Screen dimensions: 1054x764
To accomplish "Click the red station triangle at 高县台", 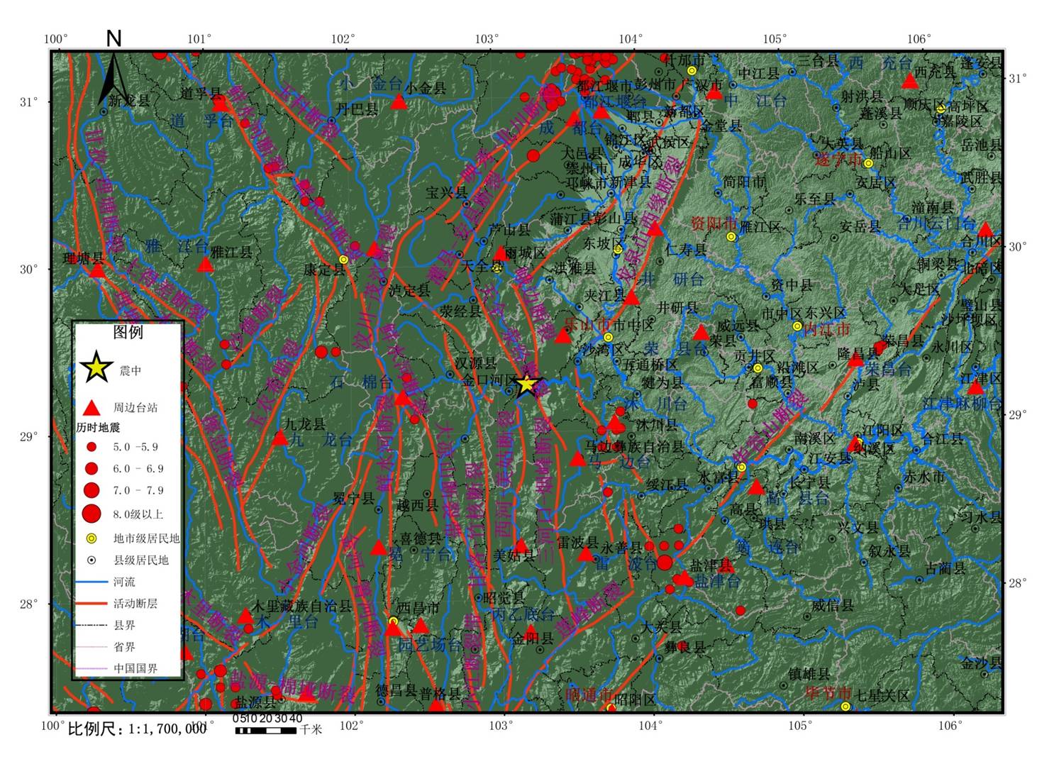I will point(756,487).
